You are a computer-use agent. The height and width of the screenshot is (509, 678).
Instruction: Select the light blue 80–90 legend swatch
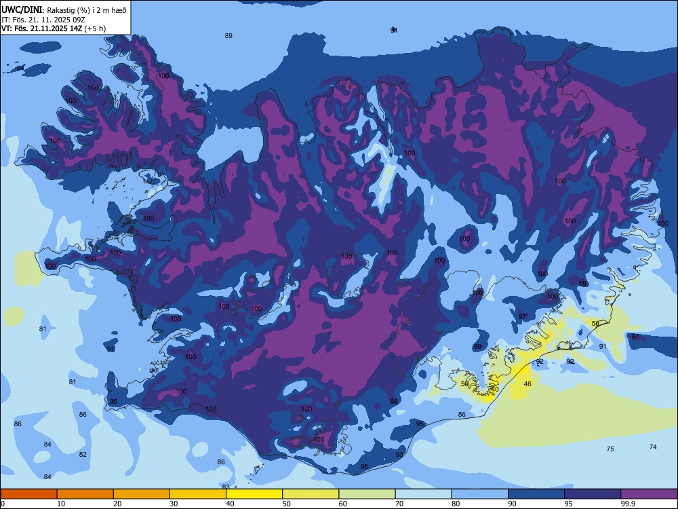coord(480,494)
